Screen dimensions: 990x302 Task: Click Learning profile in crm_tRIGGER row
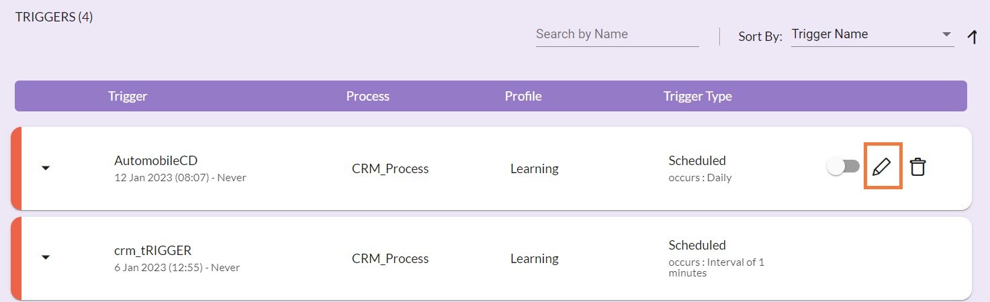pyautogui.click(x=534, y=258)
